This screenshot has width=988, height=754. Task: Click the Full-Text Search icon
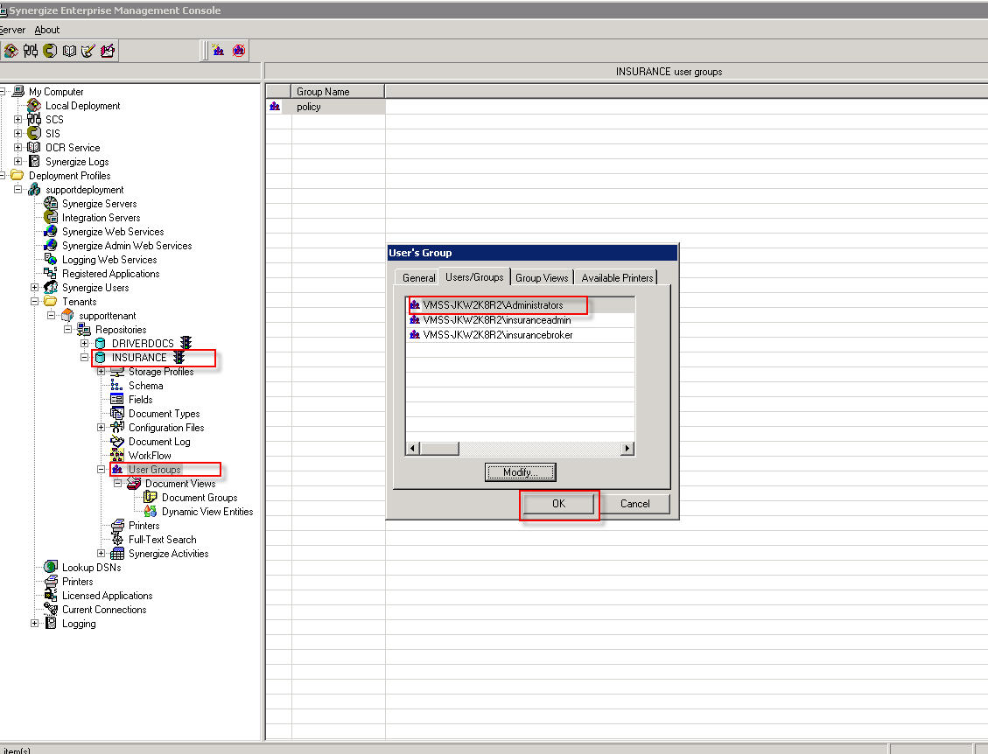click(116, 539)
